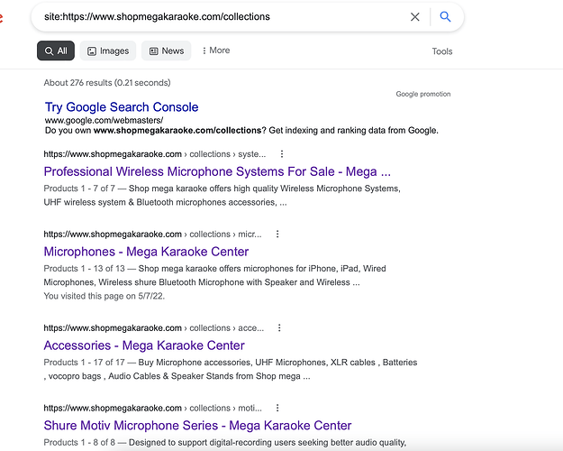Switch to the Images results tab
Viewport: 563px width, 451px height.
coord(107,51)
